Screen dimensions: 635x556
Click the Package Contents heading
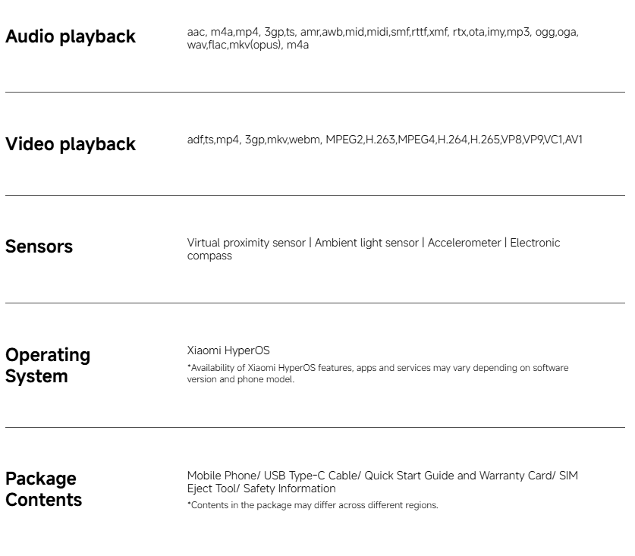(43, 489)
